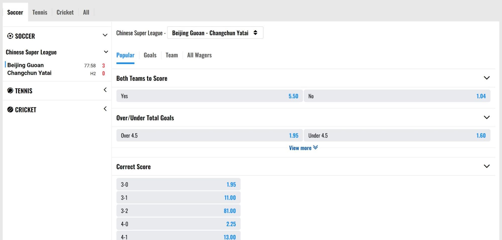Open the Beijing Guoan match in sidebar
Image resolution: width=502 pixels, height=240 pixels.
(25, 65)
